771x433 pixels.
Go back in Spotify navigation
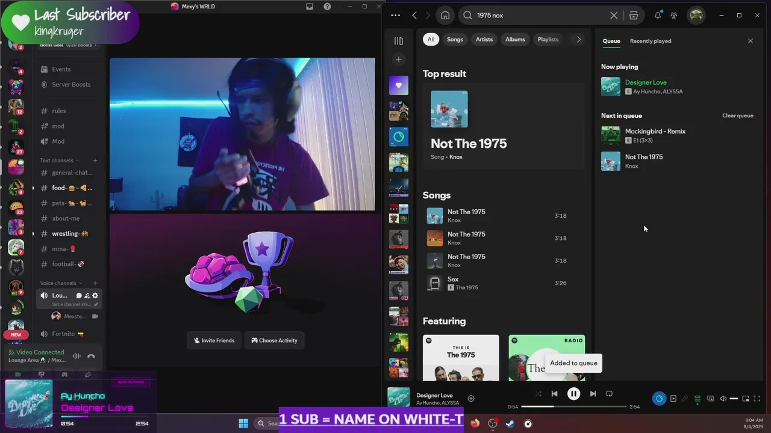pyautogui.click(x=414, y=15)
